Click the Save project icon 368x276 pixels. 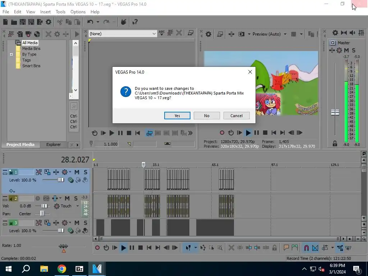tap(23, 22)
